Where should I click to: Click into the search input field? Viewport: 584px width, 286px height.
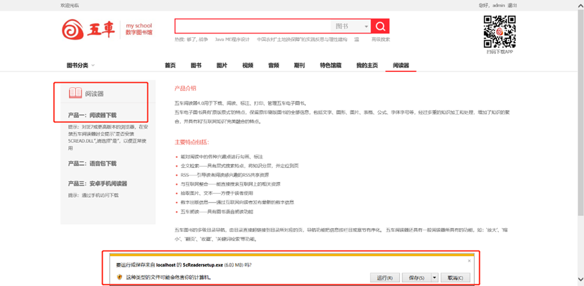point(253,26)
